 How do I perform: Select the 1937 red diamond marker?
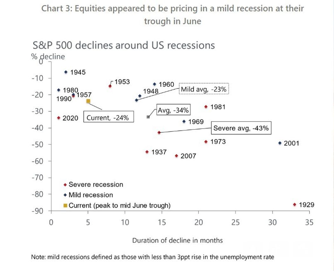tap(147, 152)
